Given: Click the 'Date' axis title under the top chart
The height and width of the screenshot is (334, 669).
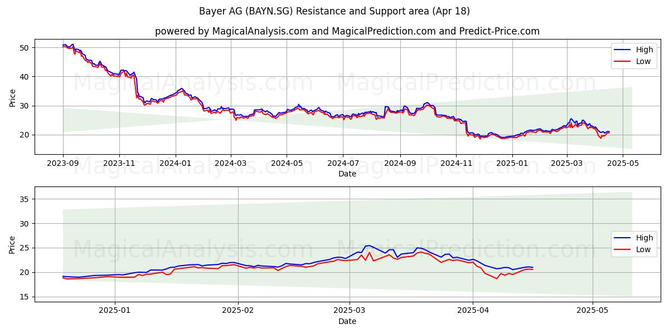Looking at the screenshot, I should click(347, 174).
